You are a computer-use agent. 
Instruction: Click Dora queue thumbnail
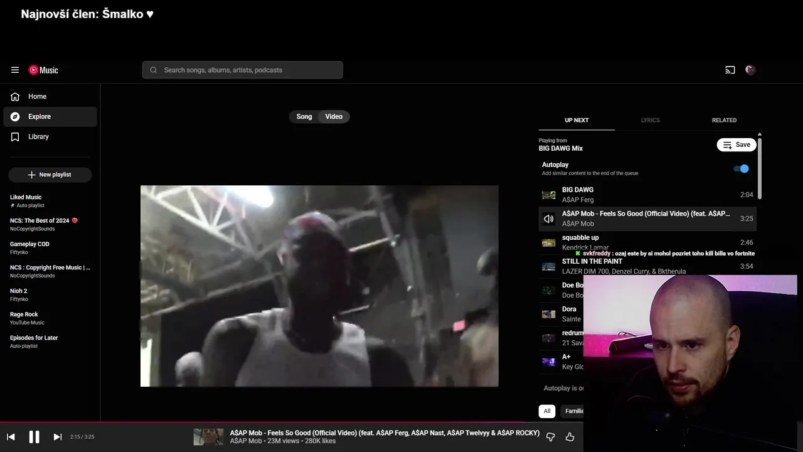[x=548, y=315]
